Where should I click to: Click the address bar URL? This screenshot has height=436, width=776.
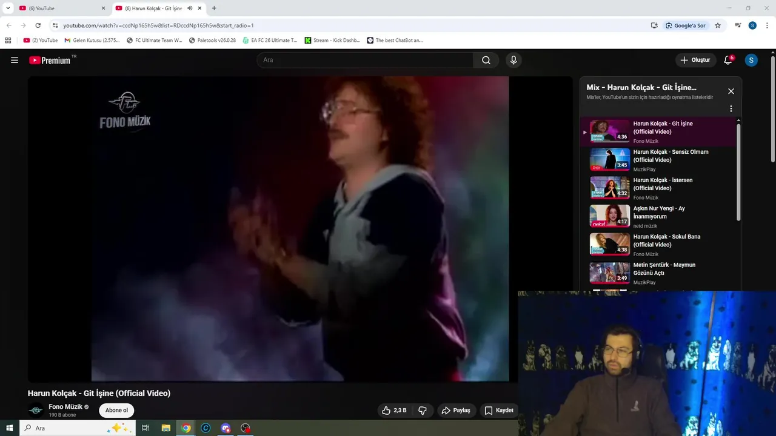159,25
